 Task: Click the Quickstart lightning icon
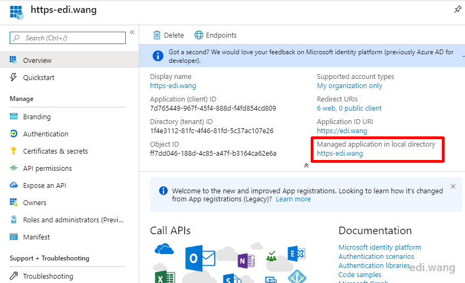click(x=13, y=77)
